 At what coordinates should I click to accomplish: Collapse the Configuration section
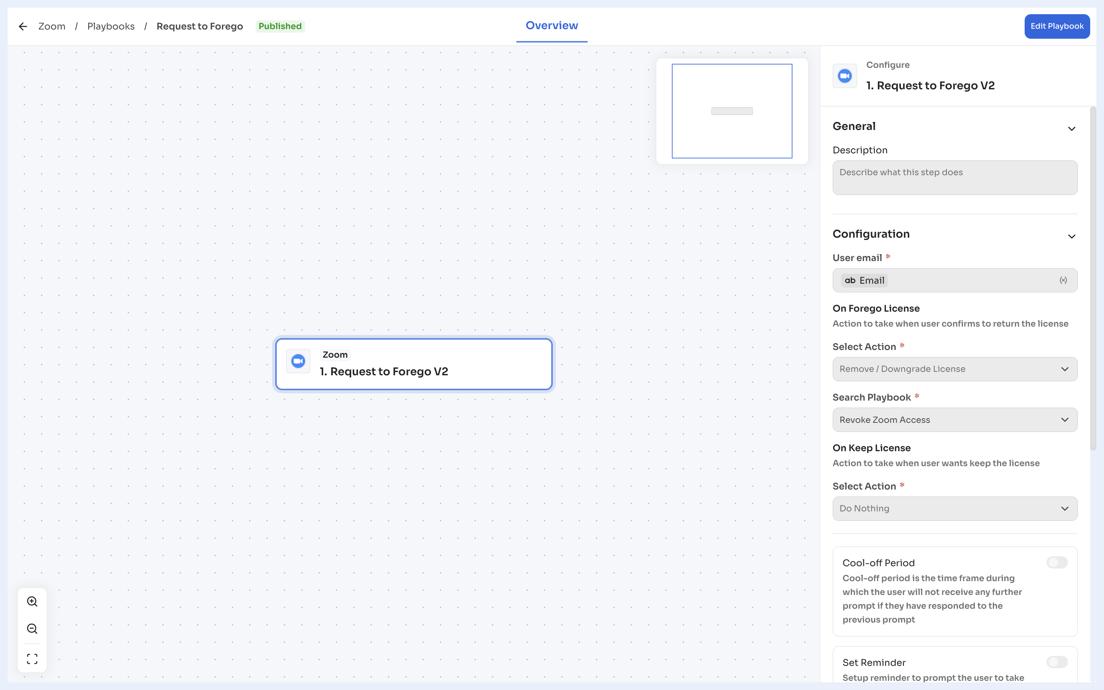(1072, 237)
